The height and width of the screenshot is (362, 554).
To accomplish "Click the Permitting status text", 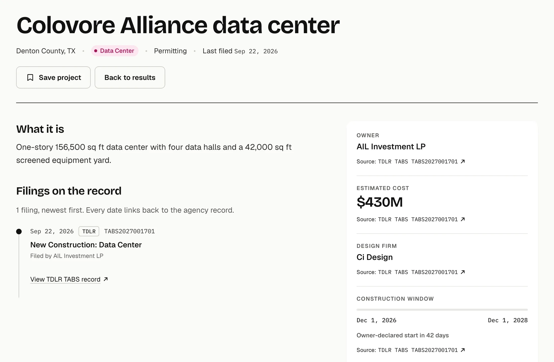I will (170, 51).
